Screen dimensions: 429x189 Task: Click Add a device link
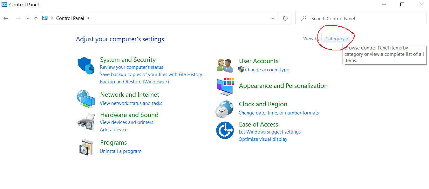click(113, 130)
